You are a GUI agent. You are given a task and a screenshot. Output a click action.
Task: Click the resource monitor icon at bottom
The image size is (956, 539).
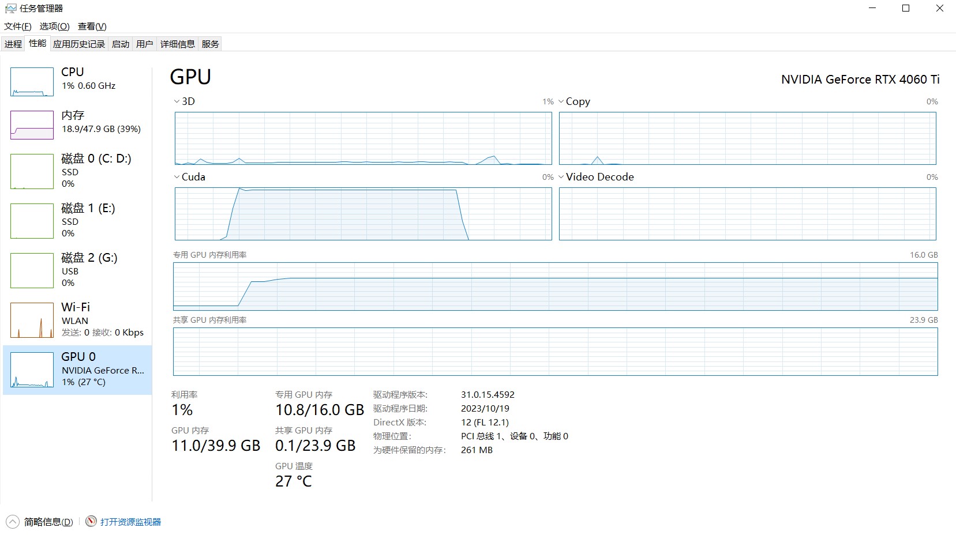[91, 521]
